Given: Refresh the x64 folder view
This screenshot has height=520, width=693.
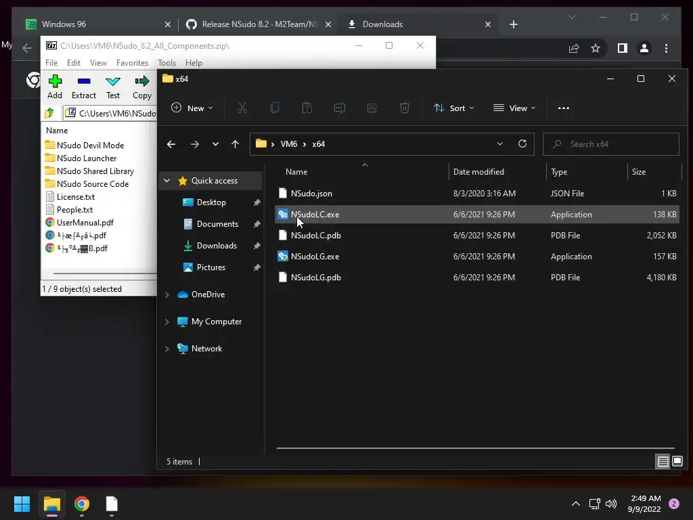Looking at the screenshot, I should coord(522,144).
